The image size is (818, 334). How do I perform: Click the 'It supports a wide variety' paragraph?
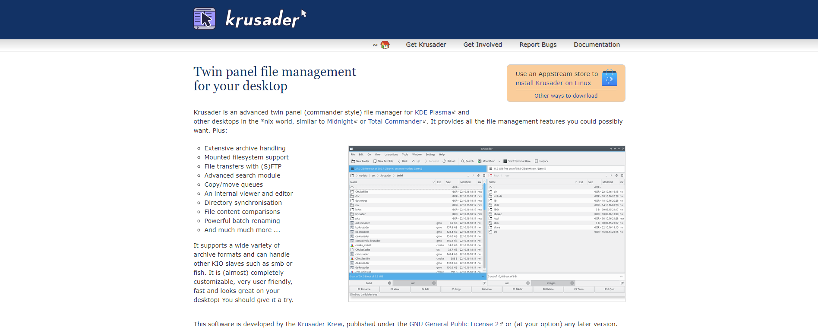[243, 273]
